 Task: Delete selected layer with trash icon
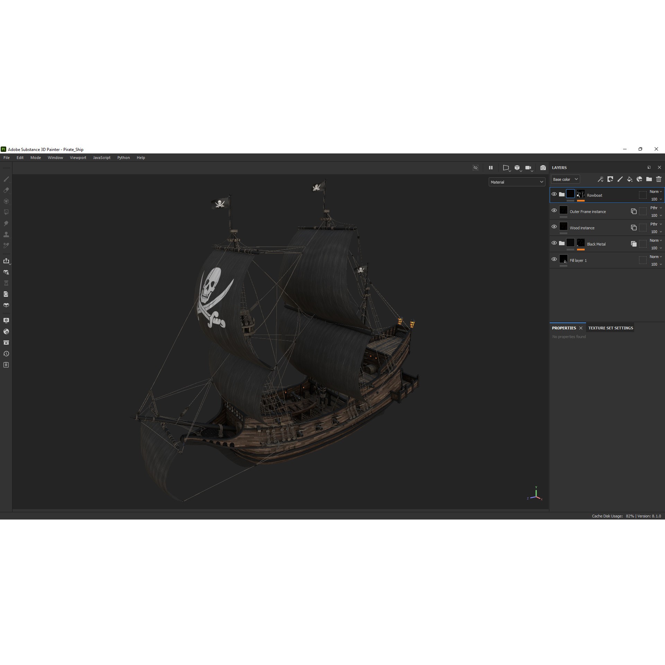coord(659,179)
